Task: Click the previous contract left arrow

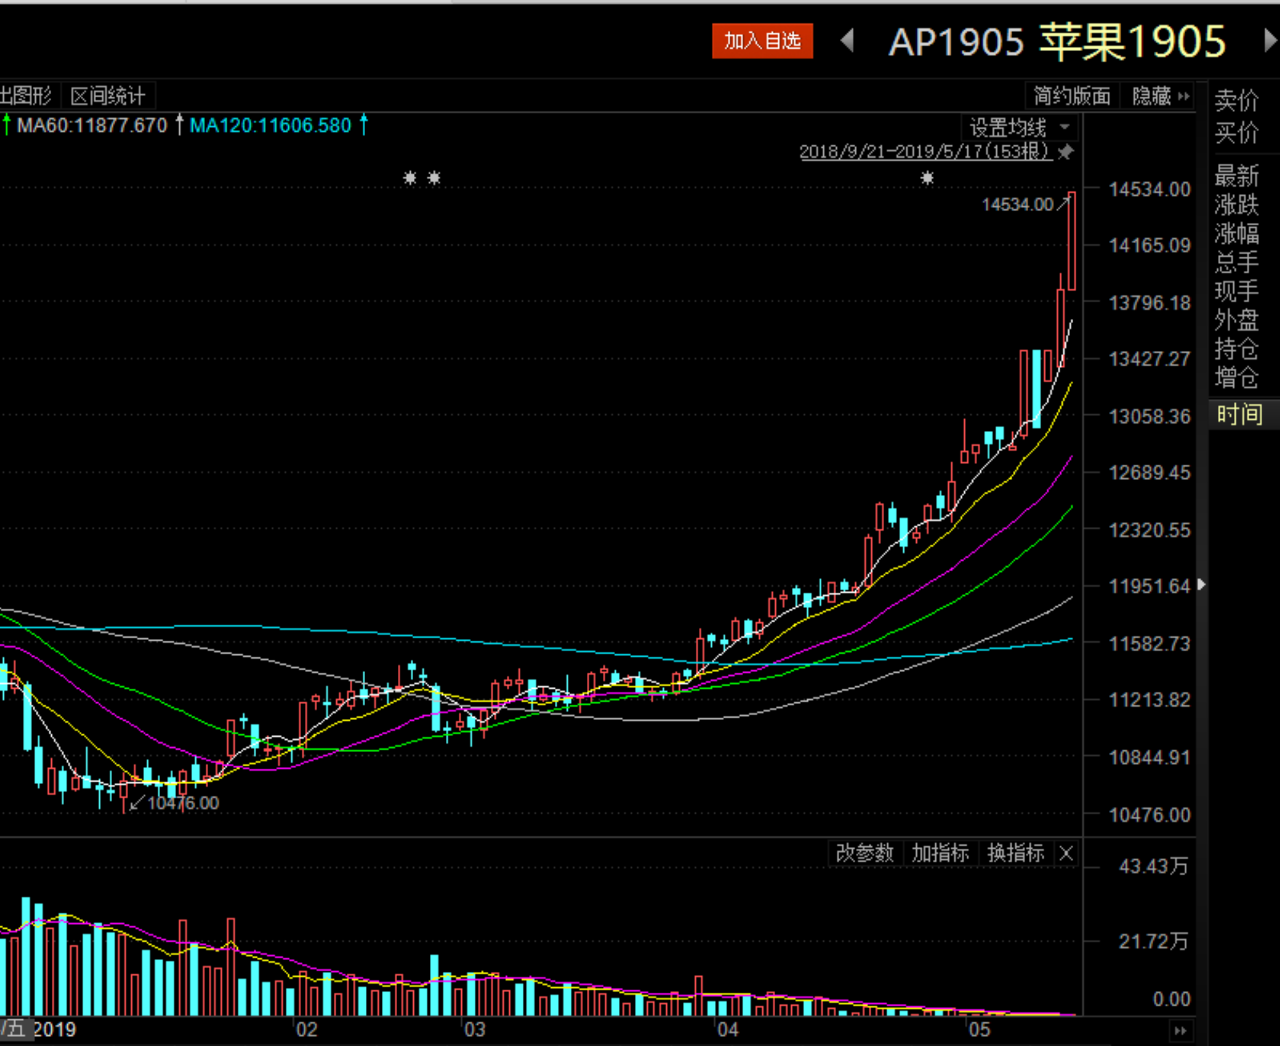Action: pyautogui.click(x=847, y=40)
